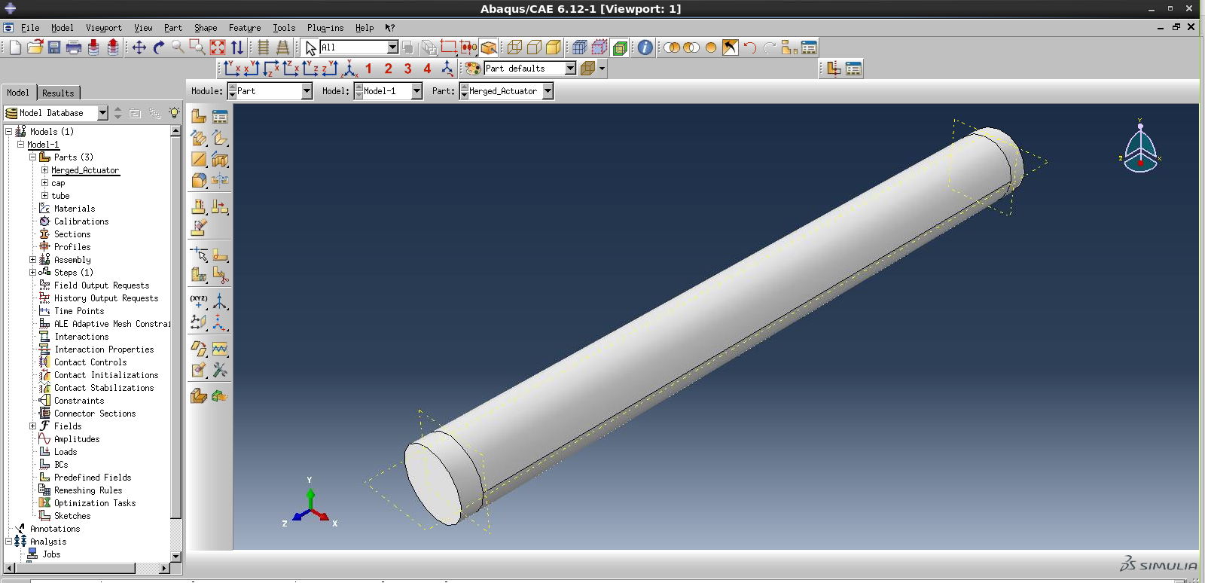Expand the Steps (1) tree node
The image size is (1205, 583).
click(32, 273)
